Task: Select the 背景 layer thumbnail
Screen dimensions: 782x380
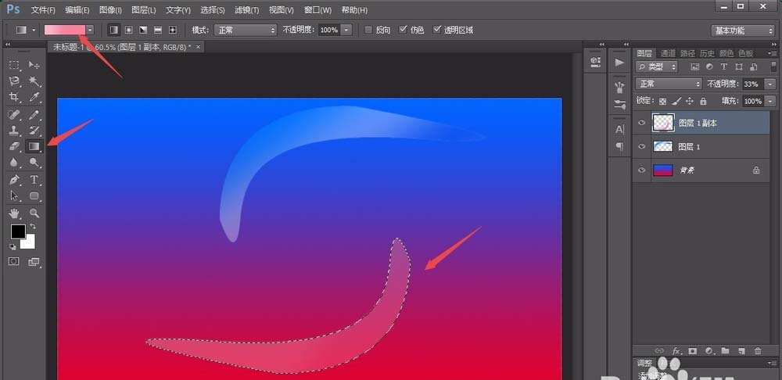Action: (x=662, y=170)
